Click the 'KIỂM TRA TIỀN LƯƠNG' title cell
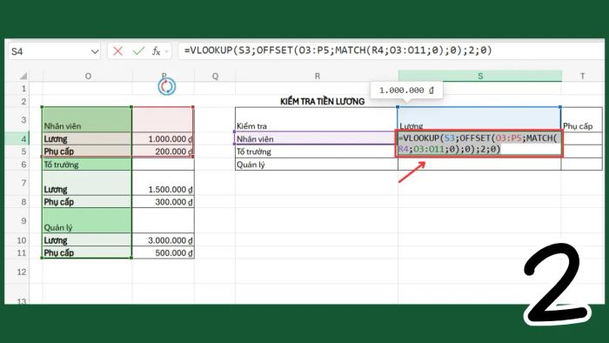The image size is (609, 343). [322, 101]
